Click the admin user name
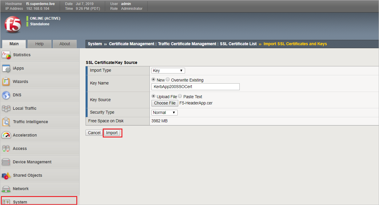The image size is (379, 205). (126, 4)
